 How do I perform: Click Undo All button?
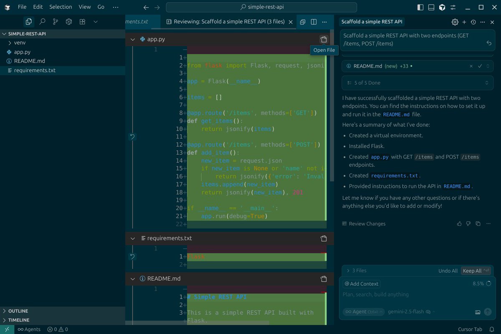[448, 271]
